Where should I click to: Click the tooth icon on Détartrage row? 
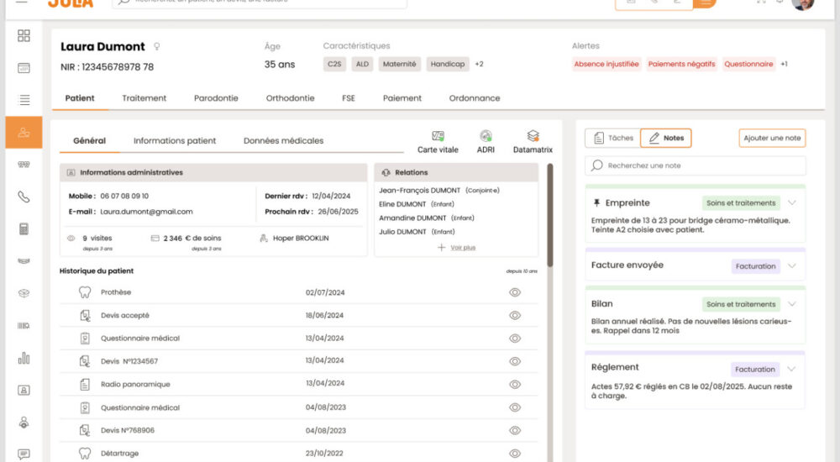point(85,454)
